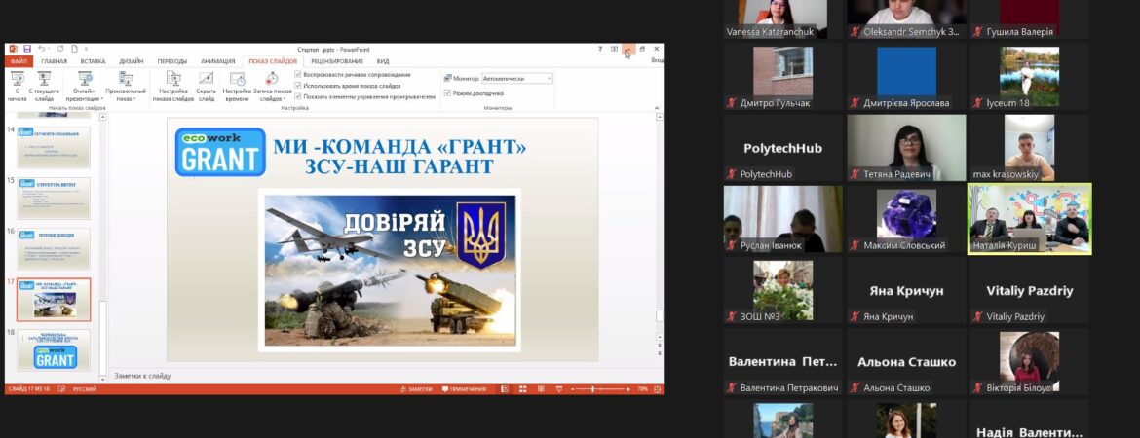This screenshot has width=1140, height=438.
Task: Start slideshow from current slide (С текущего слайда)
Action: click(45, 86)
